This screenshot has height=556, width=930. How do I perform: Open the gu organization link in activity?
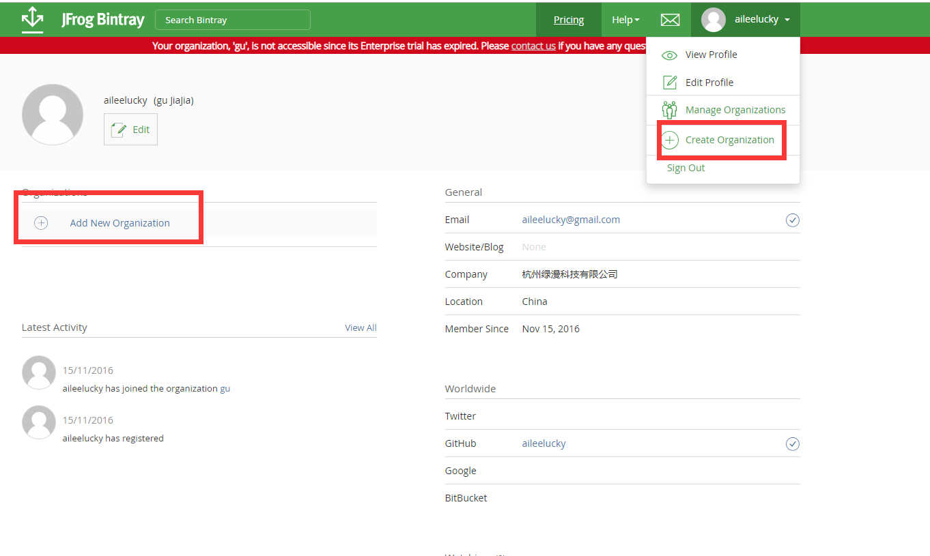pyautogui.click(x=225, y=389)
